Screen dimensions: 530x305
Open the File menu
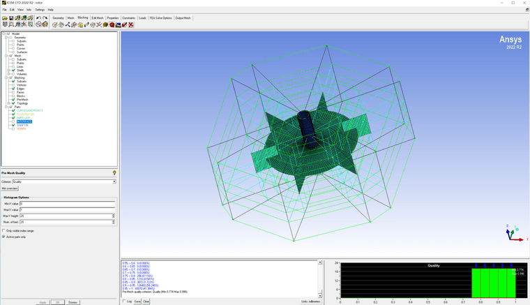pos(4,10)
